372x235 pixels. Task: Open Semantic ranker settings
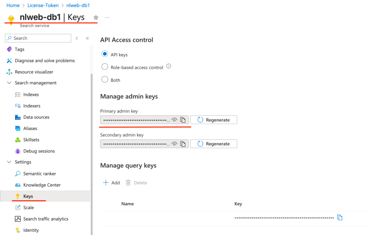40,174
